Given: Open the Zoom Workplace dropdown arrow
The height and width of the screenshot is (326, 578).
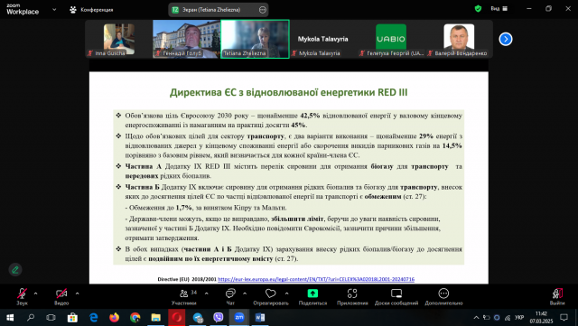Looking at the screenshot, I should (x=54, y=10).
